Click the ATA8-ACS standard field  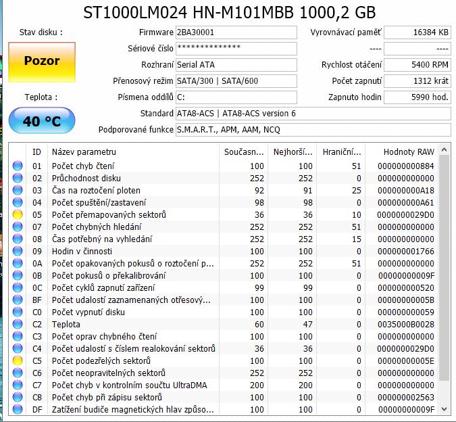coord(313,114)
